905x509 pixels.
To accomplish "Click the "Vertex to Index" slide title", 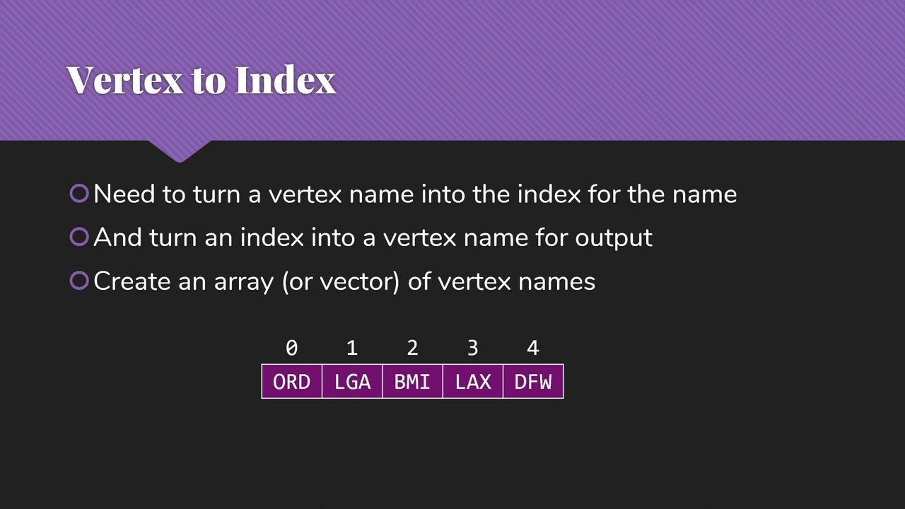I will click(201, 80).
